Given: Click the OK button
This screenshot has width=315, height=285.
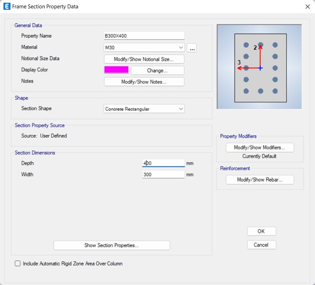Looking at the screenshot, I should pyautogui.click(x=261, y=231).
